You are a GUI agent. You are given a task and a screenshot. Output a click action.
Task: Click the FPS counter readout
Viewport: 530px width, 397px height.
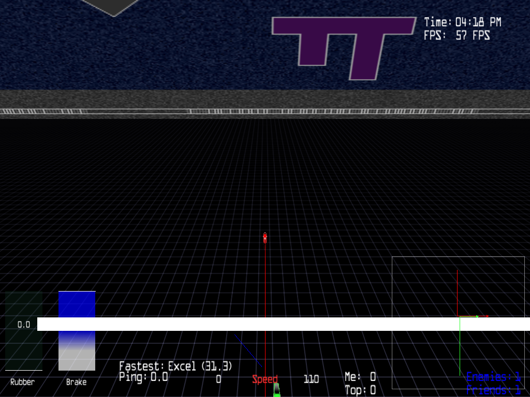tap(457, 36)
